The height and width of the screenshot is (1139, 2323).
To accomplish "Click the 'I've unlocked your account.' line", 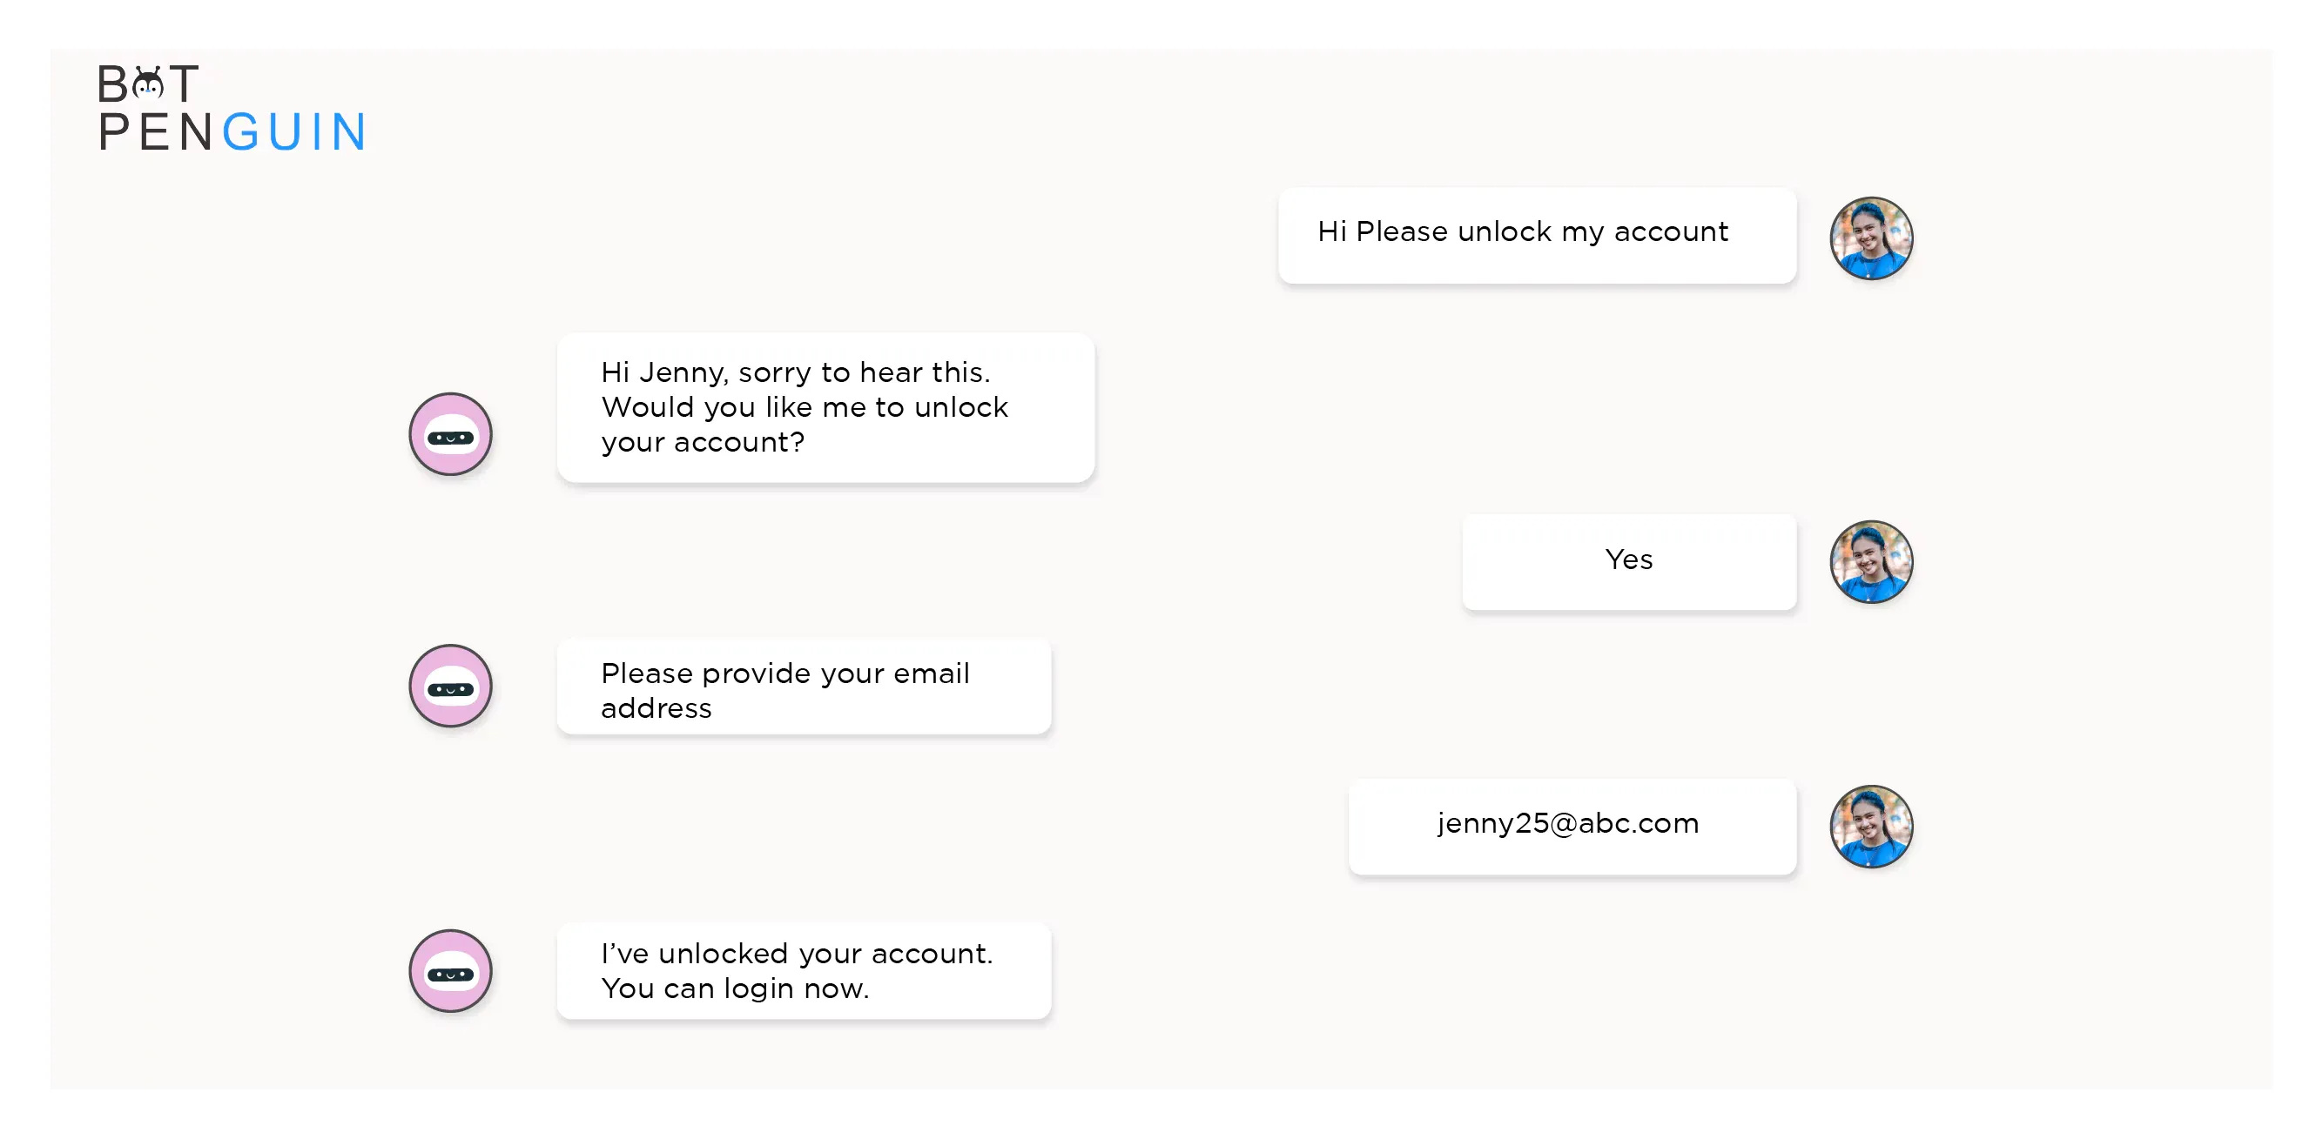I will [798, 954].
